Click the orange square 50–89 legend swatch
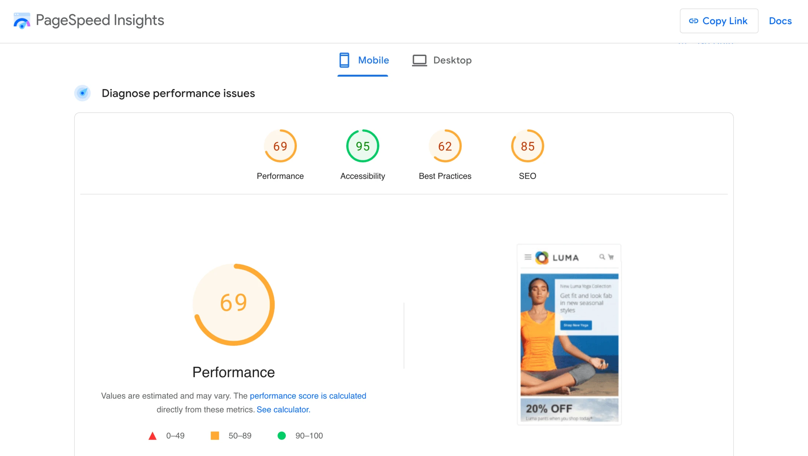 pyautogui.click(x=215, y=435)
